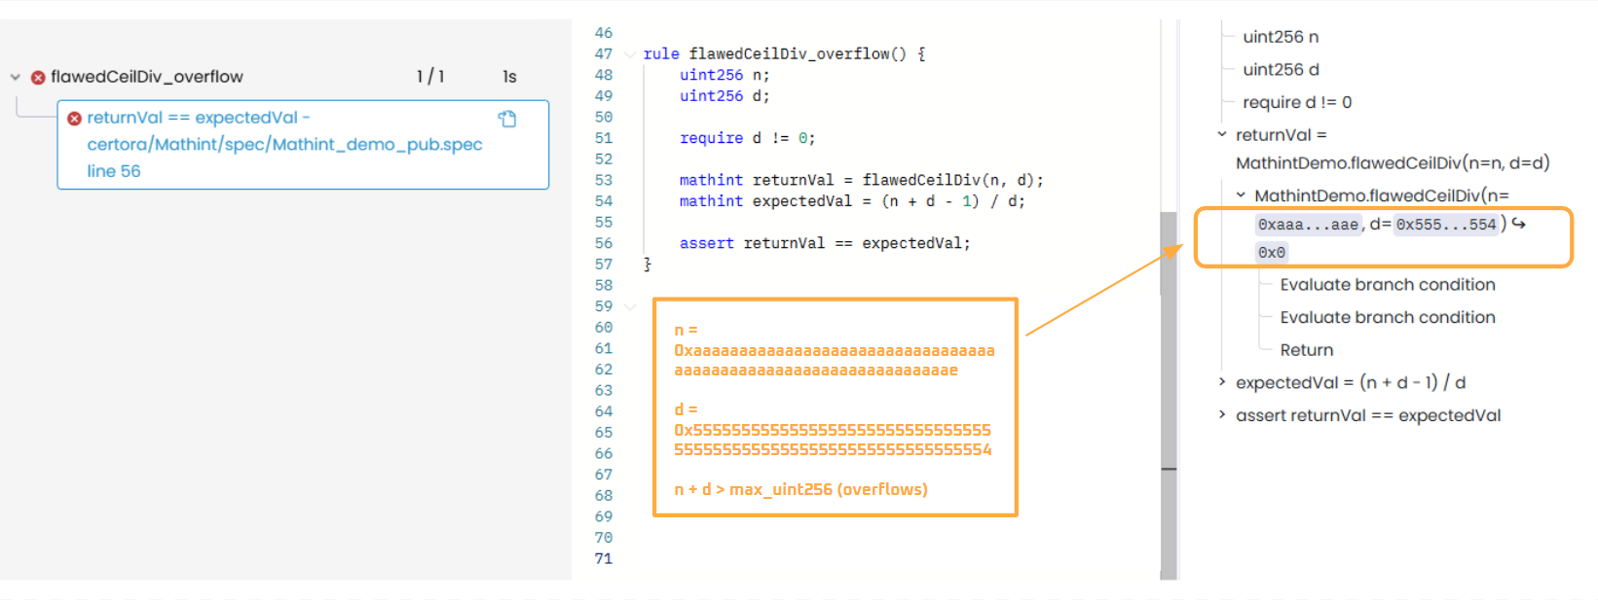
Task: Click the copy icon in the assertion box
Action: 506,119
